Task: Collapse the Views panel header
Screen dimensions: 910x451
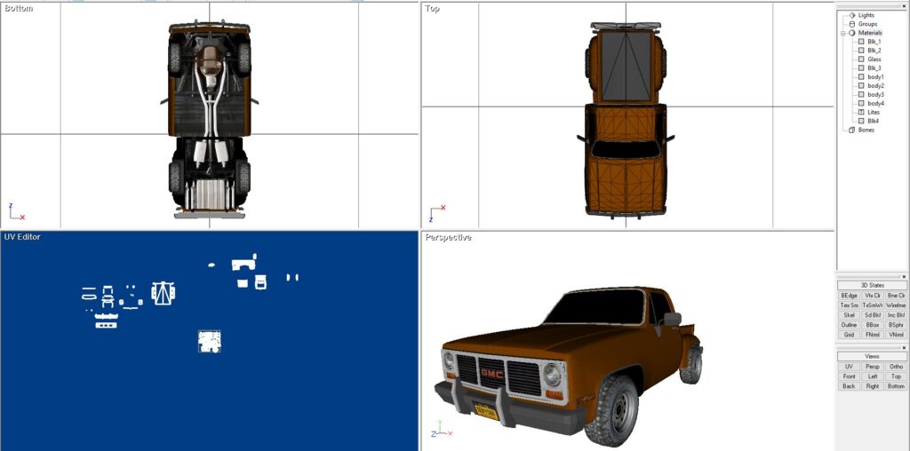Action: click(x=872, y=356)
